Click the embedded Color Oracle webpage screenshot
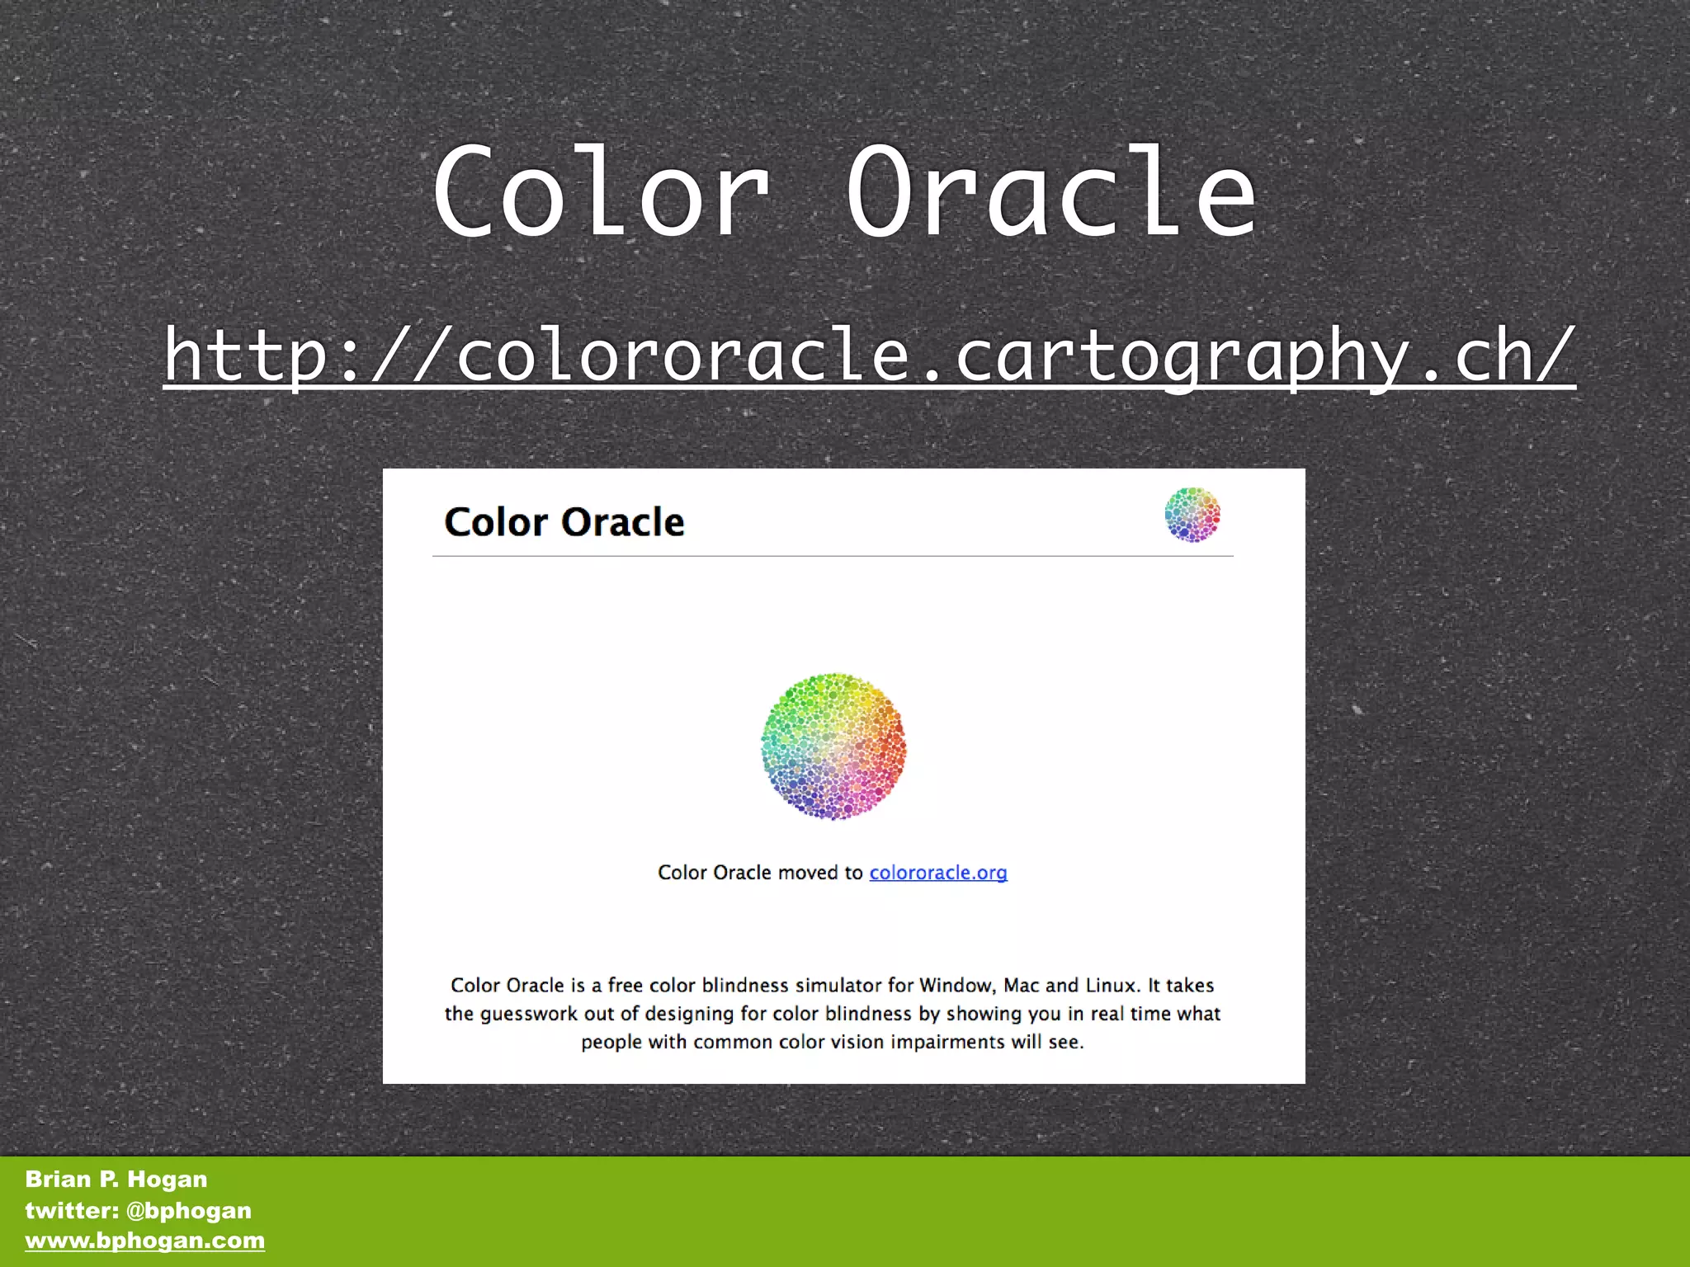This screenshot has height=1267, width=1690. 844,776
